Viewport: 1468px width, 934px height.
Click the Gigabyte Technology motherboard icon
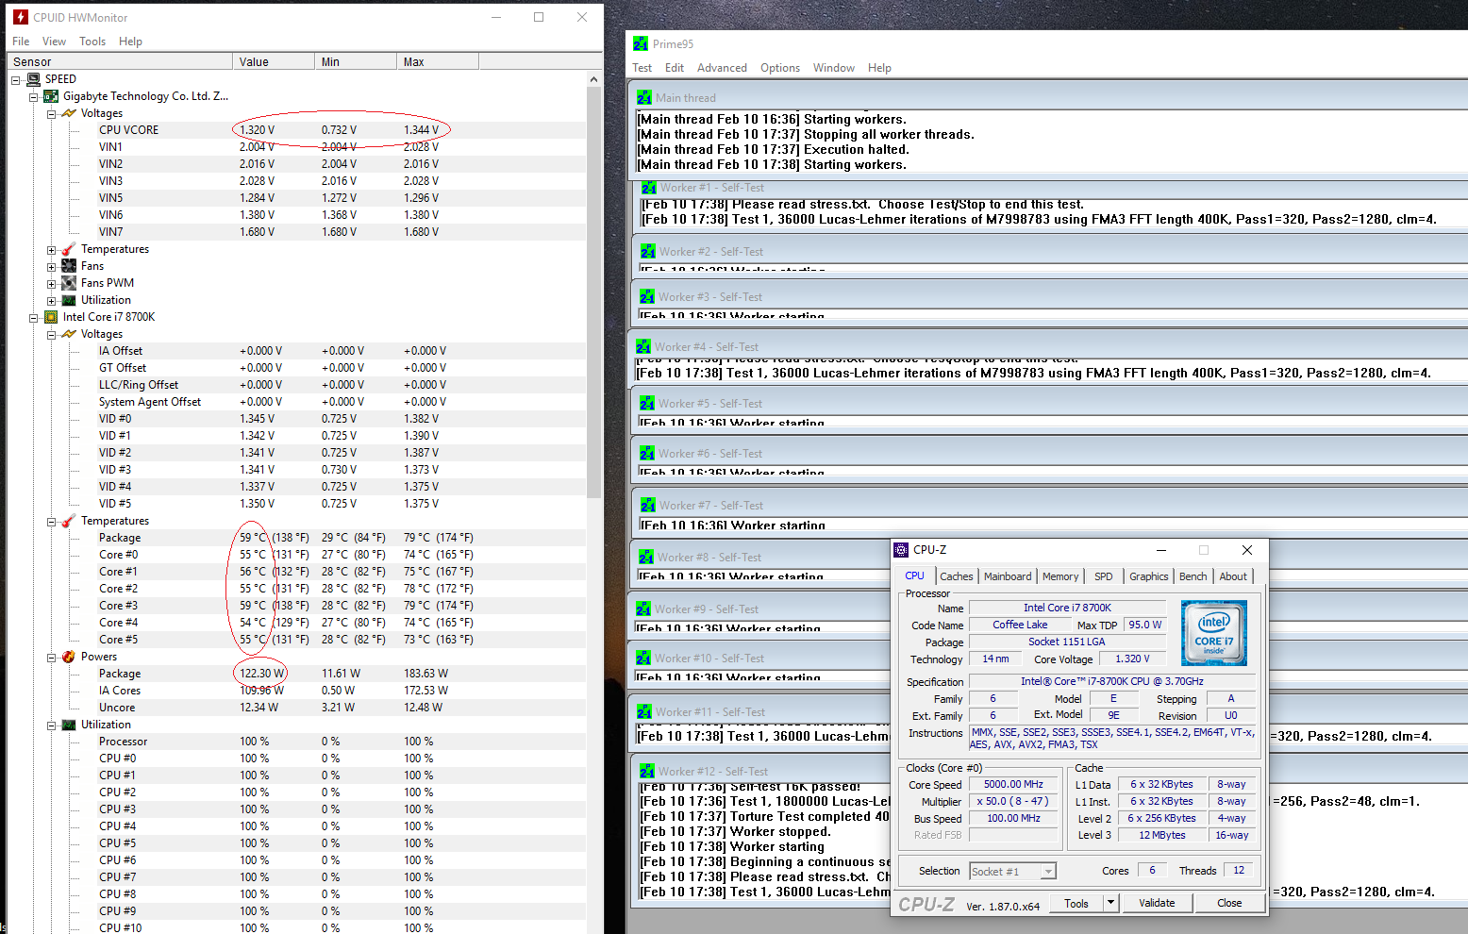pyautogui.click(x=51, y=96)
